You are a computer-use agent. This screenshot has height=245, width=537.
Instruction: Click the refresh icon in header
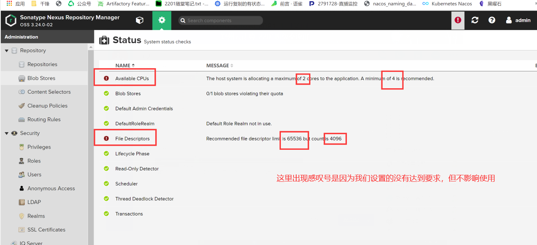click(475, 20)
